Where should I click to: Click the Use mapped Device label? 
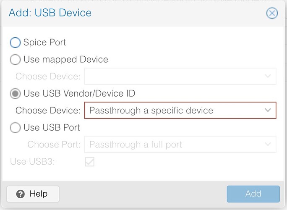coord(66,60)
